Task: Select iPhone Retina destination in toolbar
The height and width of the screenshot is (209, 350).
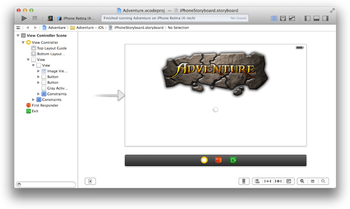Action: click(76, 18)
